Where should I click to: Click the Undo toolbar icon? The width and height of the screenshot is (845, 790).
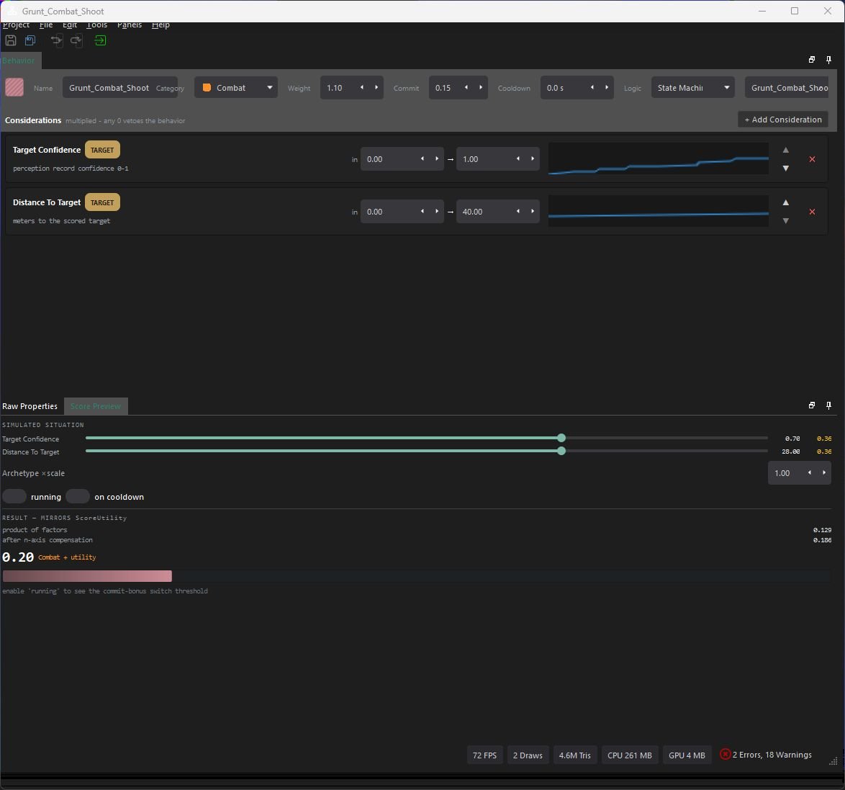56,40
